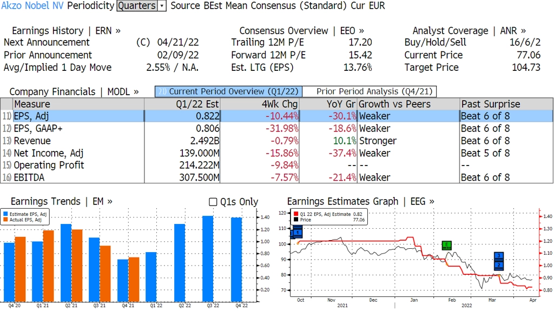
Task: Click the Forward 12M P/E value 15.42
Action: pos(360,55)
